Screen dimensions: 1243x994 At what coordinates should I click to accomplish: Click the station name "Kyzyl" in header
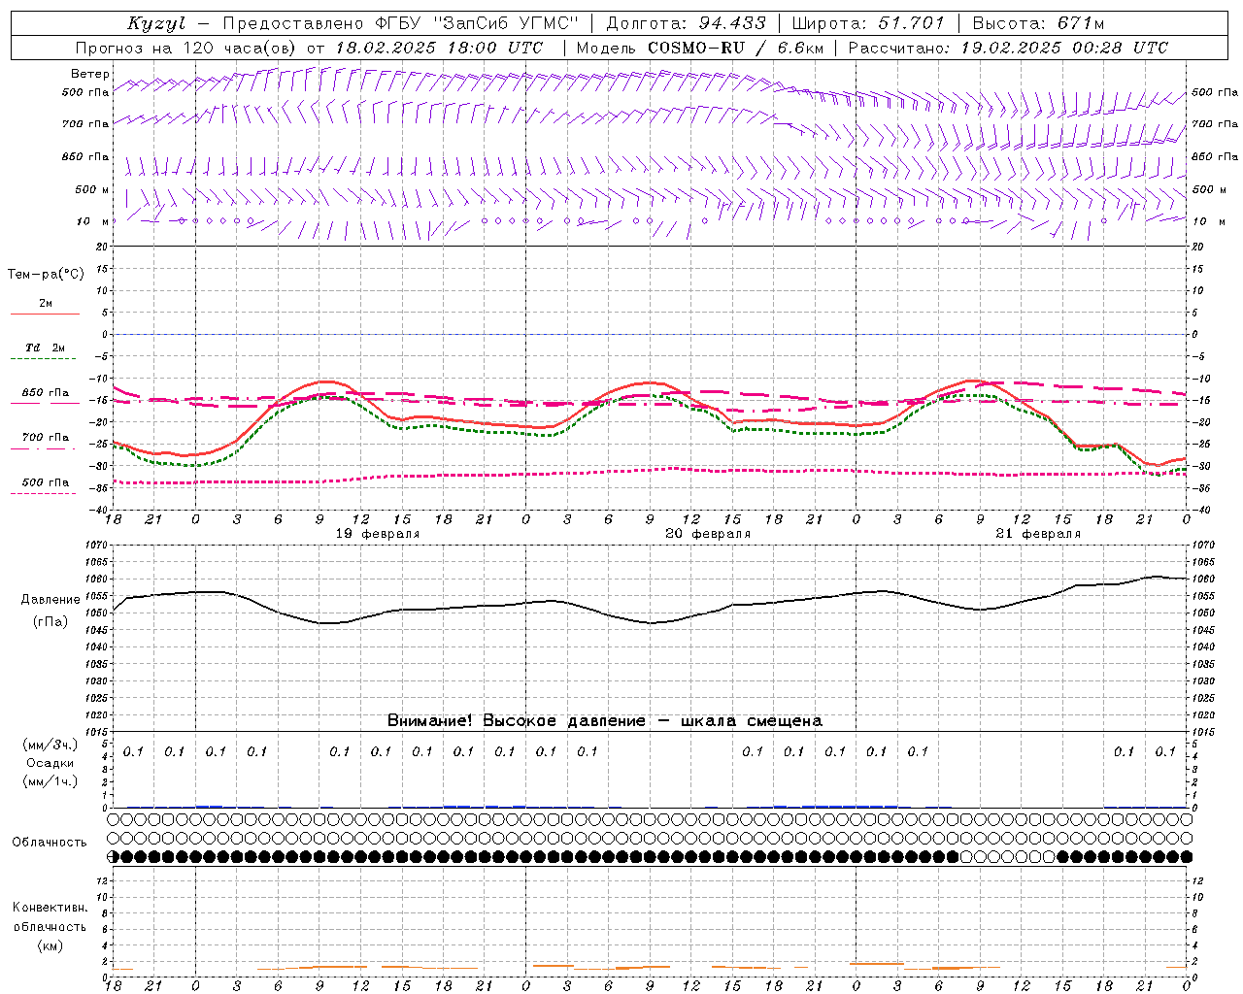(156, 23)
